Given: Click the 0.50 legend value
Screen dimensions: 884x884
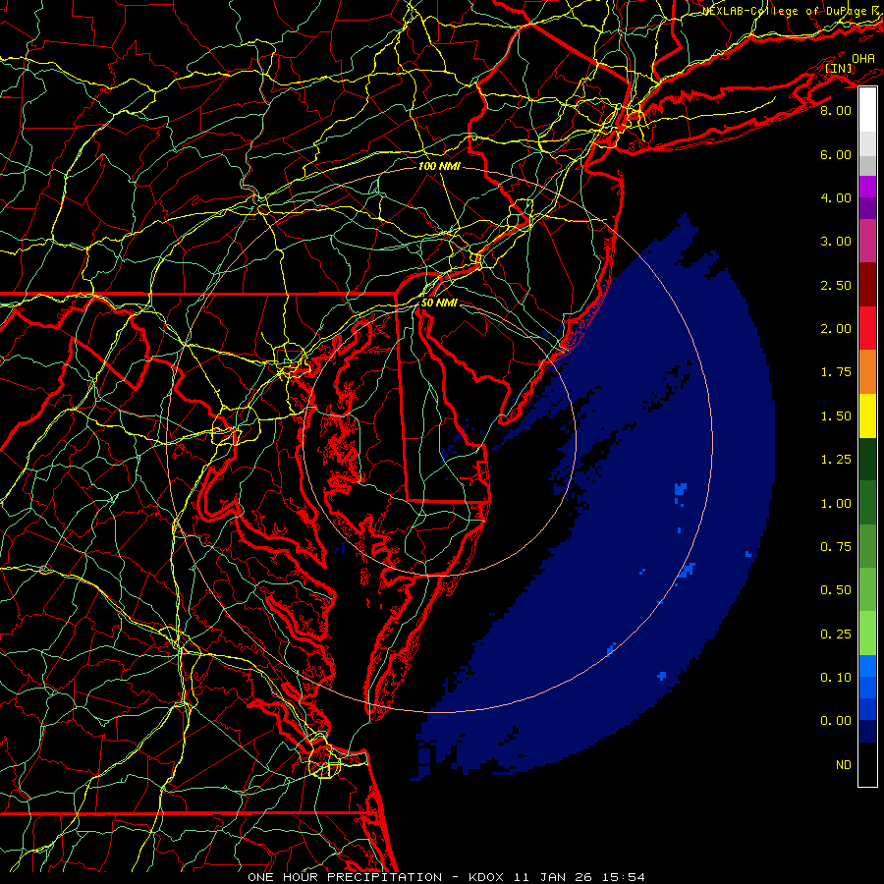Looking at the screenshot, I should coord(836,590).
